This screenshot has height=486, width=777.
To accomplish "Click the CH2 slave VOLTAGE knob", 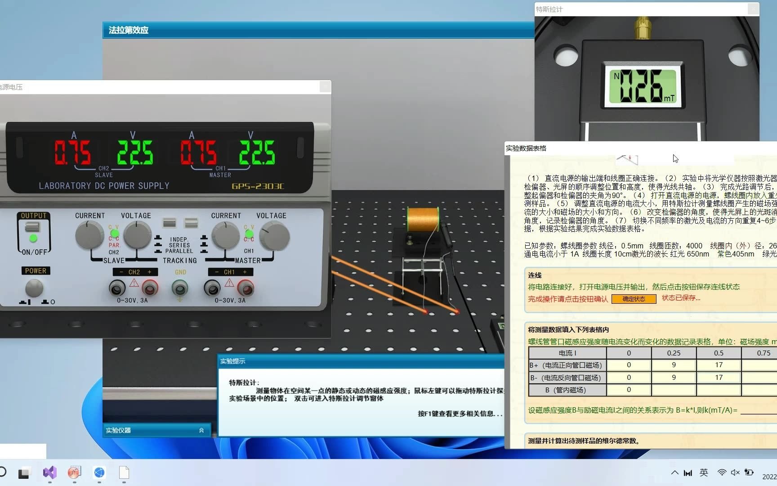I will [137, 236].
